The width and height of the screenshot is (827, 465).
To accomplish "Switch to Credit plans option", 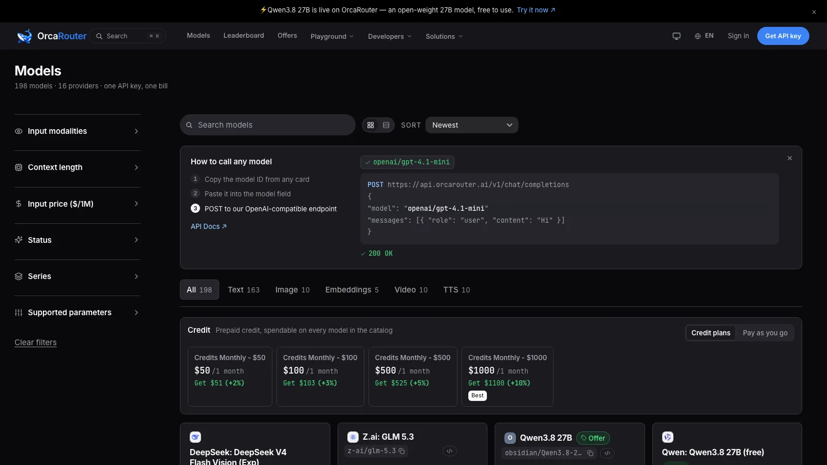I will tap(711, 333).
